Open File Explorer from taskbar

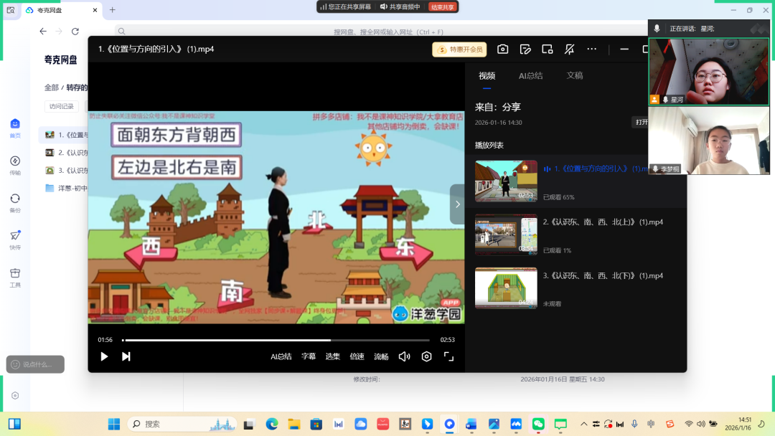click(294, 424)
